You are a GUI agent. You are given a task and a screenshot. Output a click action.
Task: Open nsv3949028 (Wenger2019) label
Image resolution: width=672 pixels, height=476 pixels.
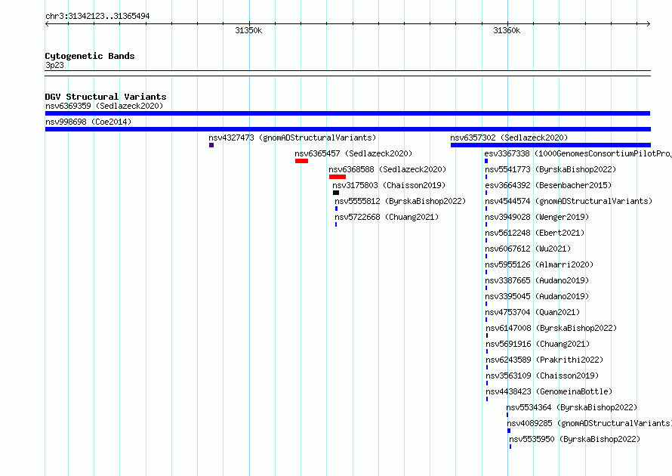537,217
